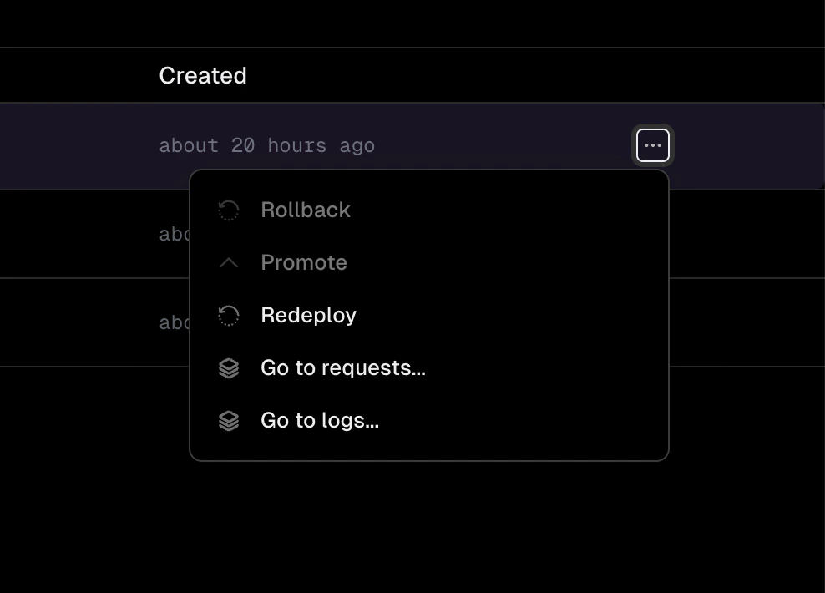This screenshot has height=593, width=825.
Task: Select the stacked-layers icon beside Go to requests
Action: tap(228, 367)
